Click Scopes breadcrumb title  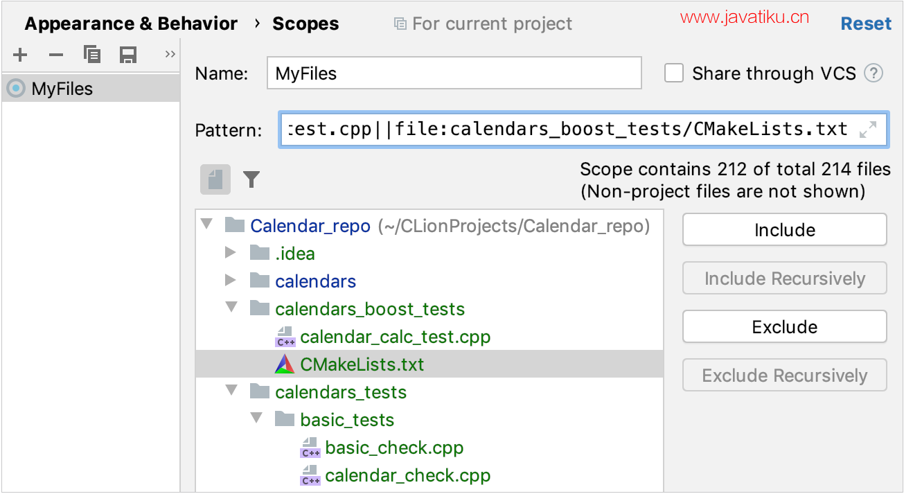click(305, 24)
